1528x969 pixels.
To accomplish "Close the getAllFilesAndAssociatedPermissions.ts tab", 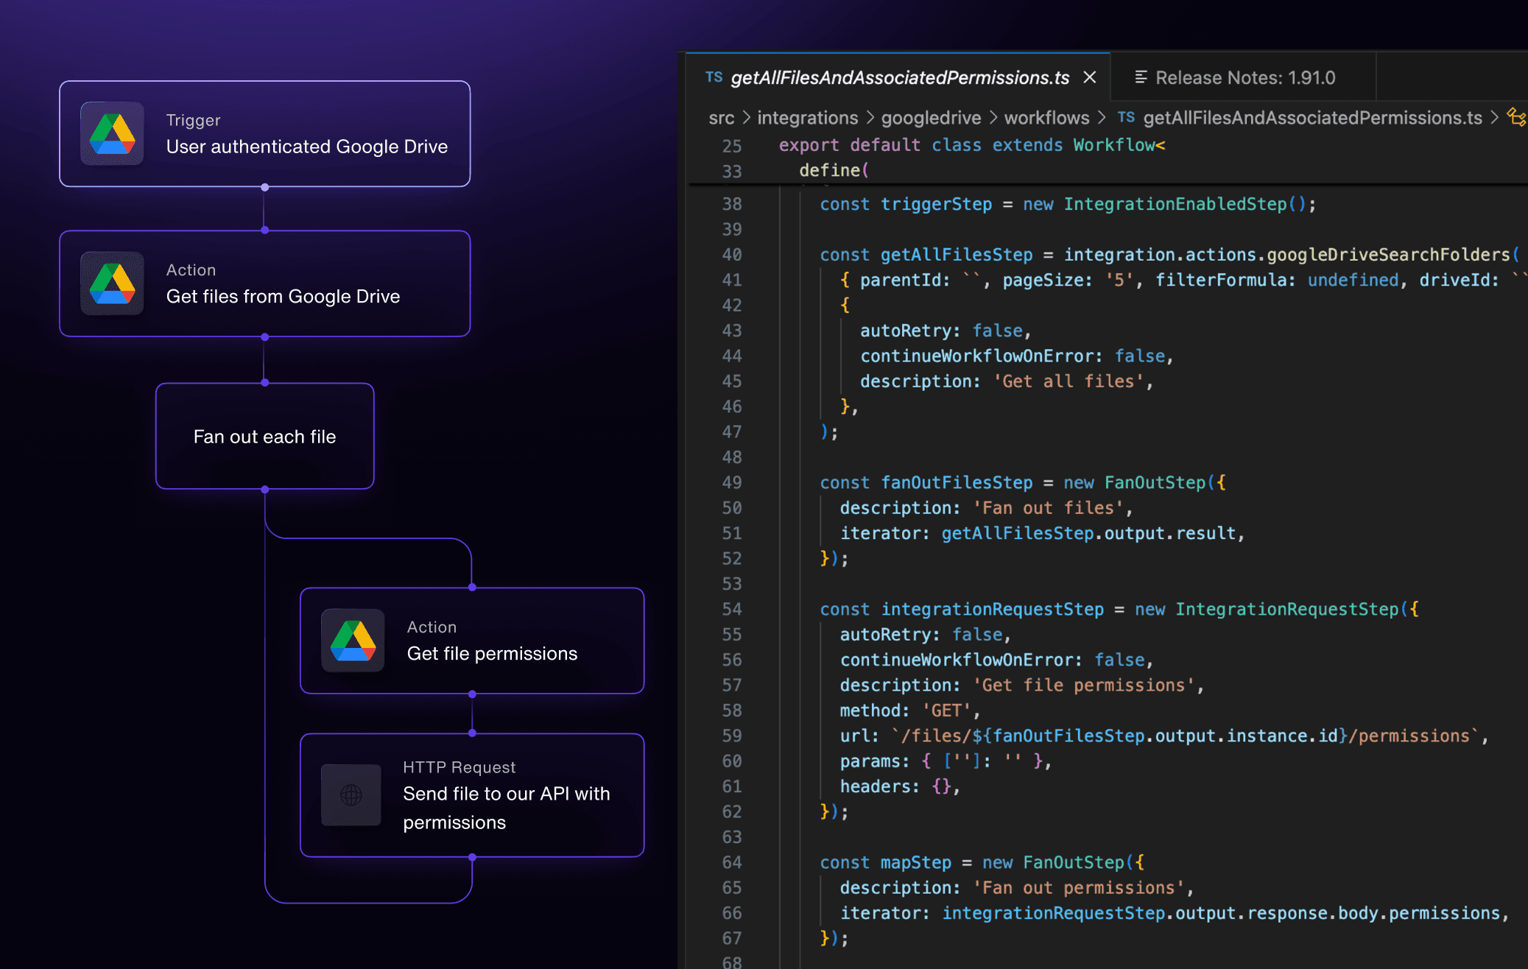I will click(x=1090, y=77).
